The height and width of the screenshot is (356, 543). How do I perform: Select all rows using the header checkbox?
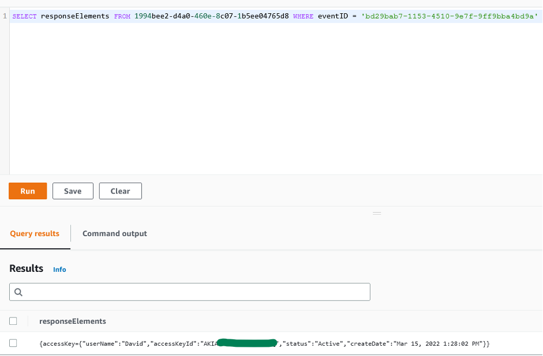pos(14,321)
